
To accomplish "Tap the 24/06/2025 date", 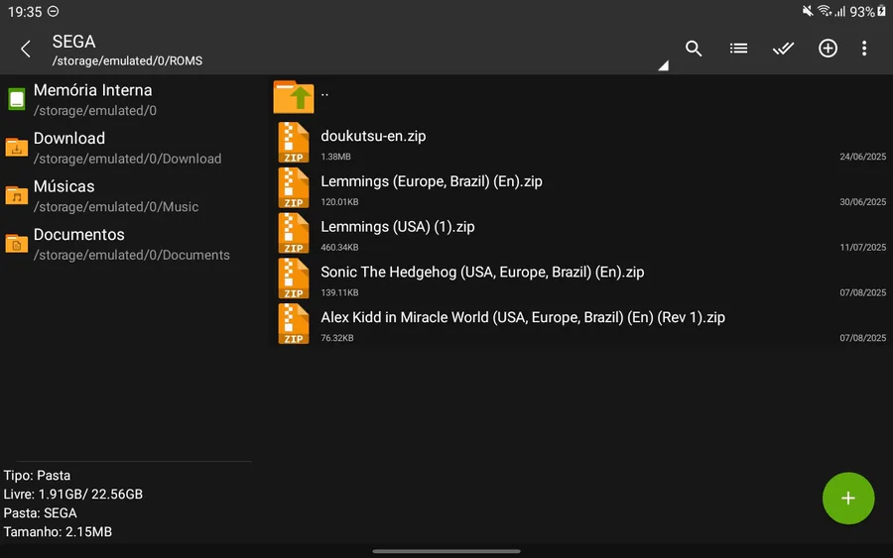I will tap(863, 157).
